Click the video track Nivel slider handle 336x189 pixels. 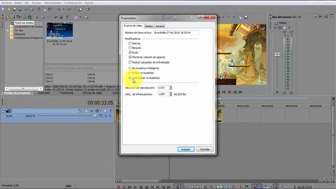[x=94, y=115]
